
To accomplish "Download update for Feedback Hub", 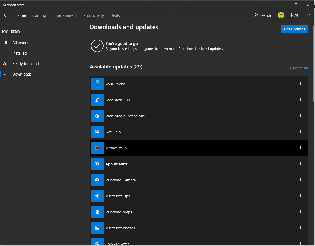I will coord(301,100).
